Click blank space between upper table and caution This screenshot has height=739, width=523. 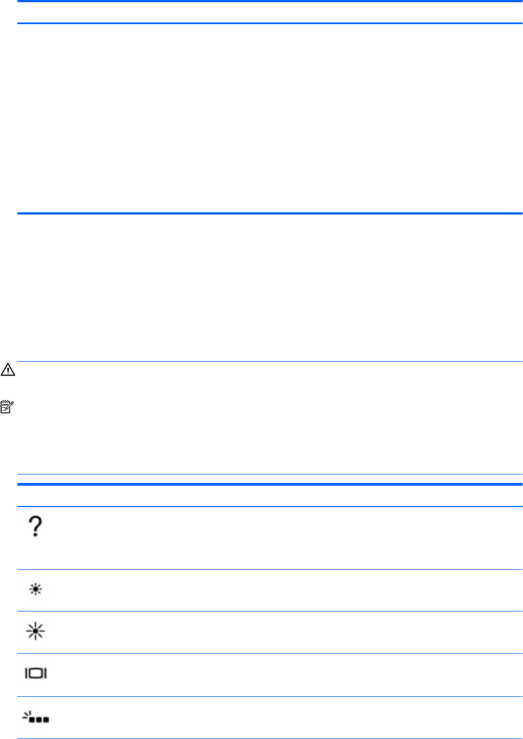click(x=270, y=286)
